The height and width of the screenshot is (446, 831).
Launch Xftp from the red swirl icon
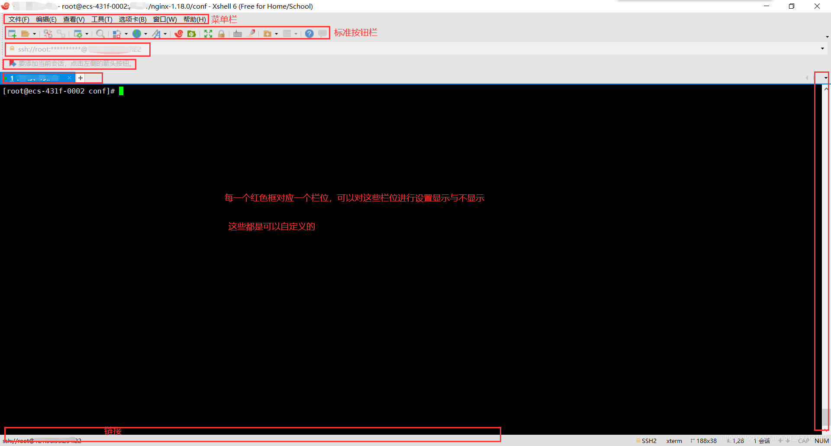[179, 34]
